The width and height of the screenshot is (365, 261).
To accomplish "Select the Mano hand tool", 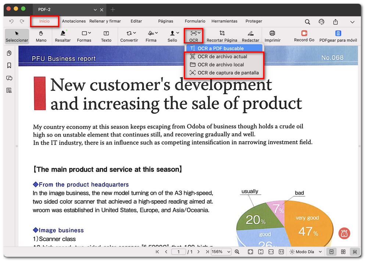I will (41, 36).
